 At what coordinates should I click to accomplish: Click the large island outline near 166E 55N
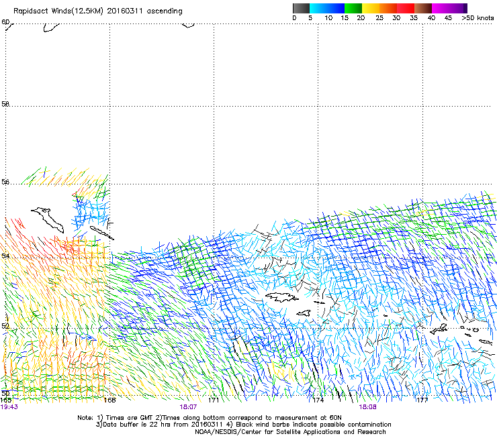click(x=48, y=219)
